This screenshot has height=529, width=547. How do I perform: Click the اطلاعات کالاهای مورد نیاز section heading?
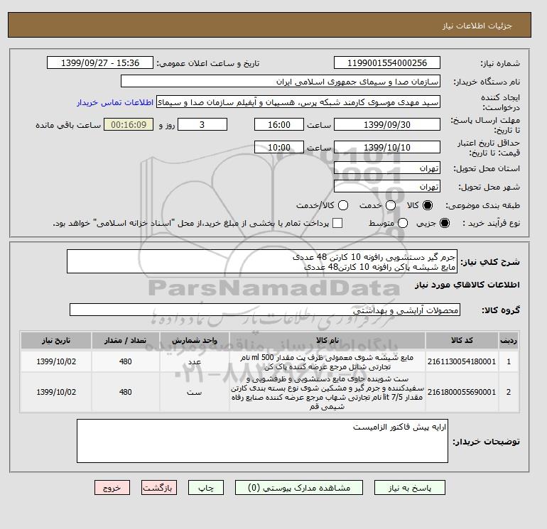click(467, 285)
